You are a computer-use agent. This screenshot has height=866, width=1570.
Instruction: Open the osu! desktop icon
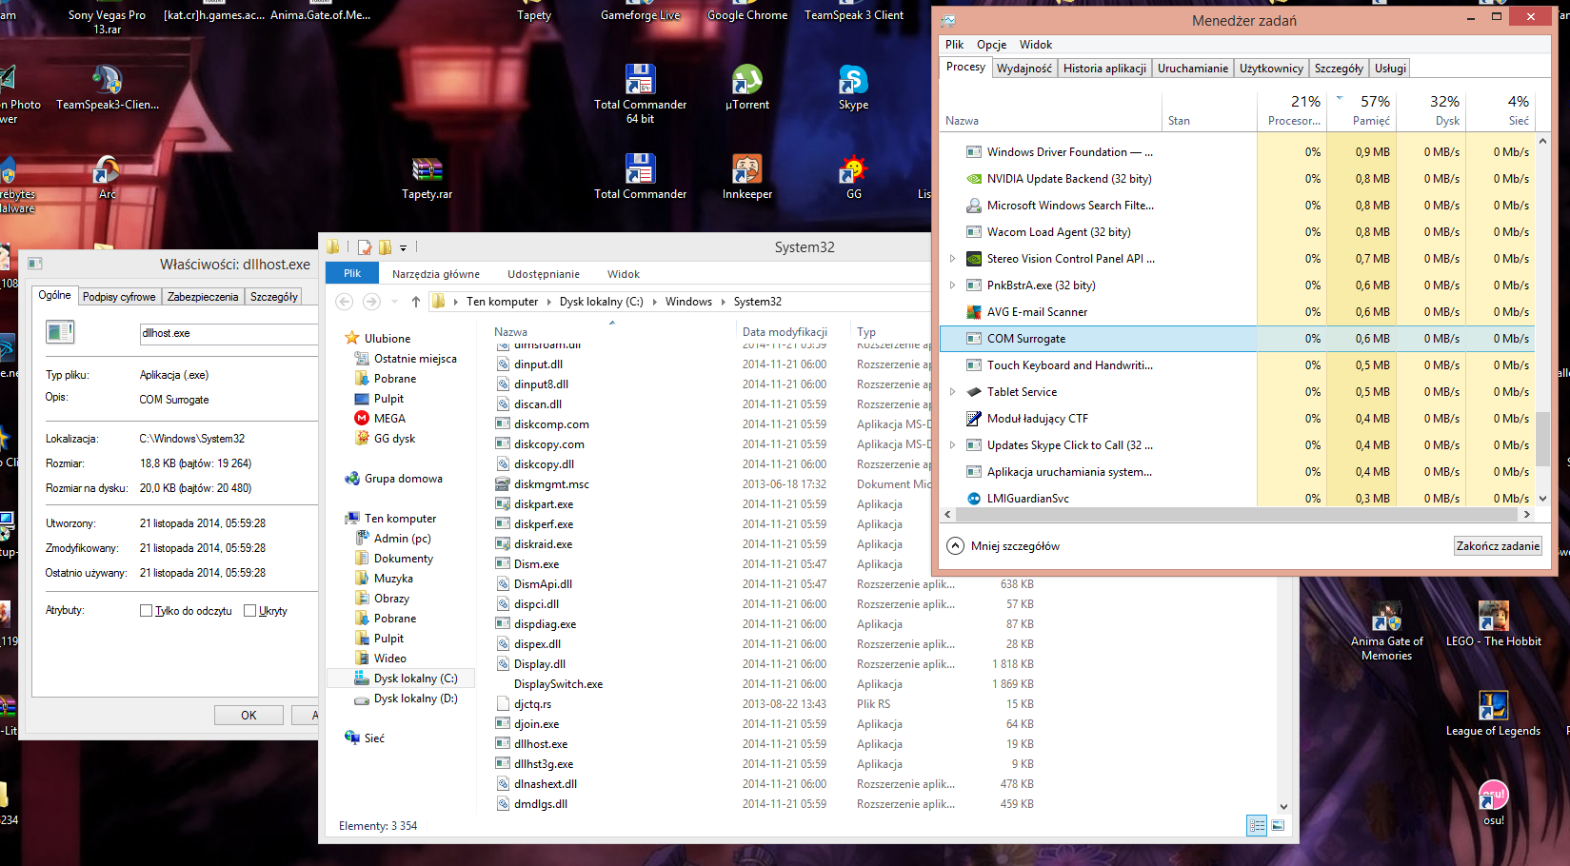(x=1493, y=797)
